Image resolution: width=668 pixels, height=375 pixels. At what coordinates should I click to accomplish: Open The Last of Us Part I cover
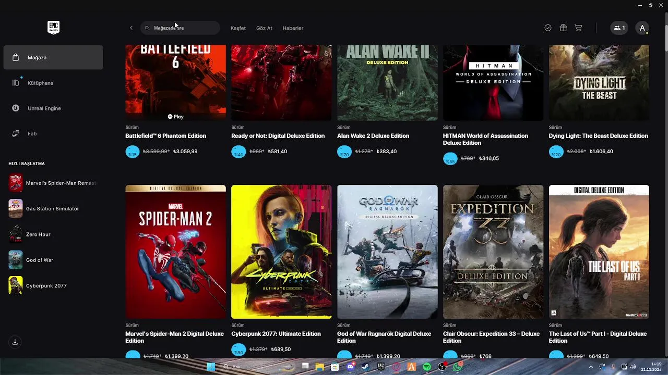pos(599,252)
